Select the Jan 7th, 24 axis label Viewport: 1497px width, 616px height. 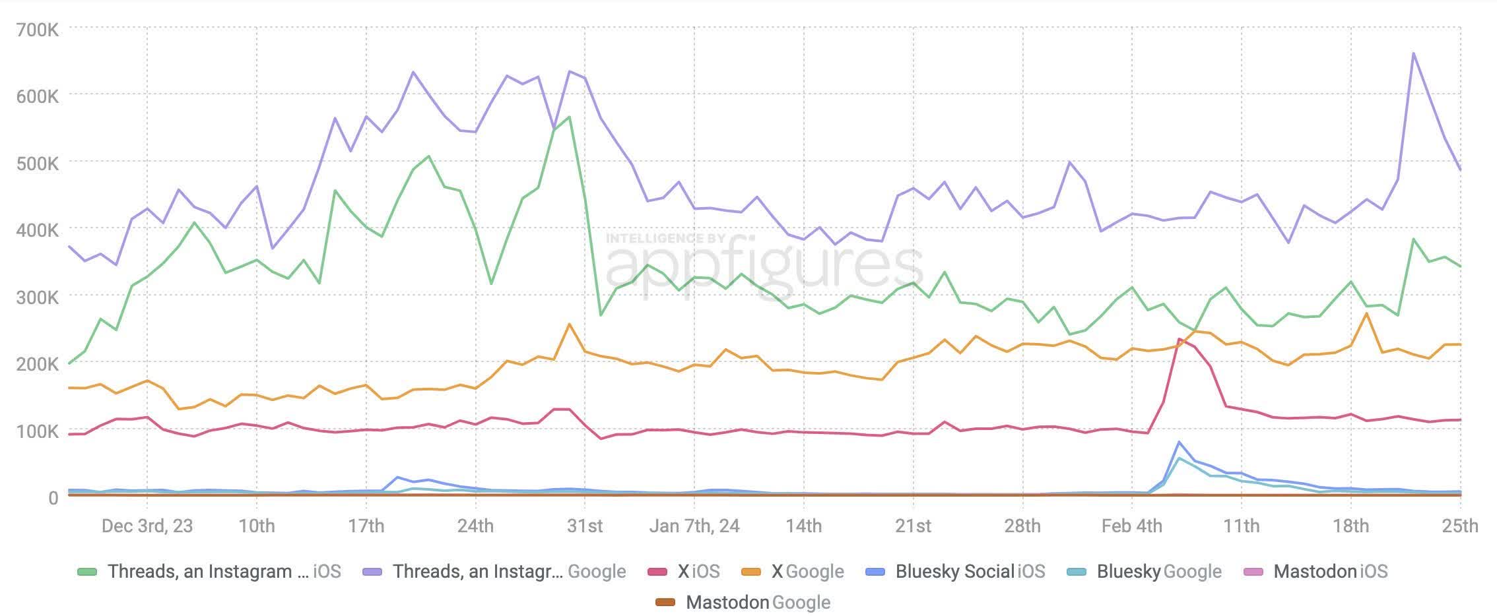(x=694, y=526)
